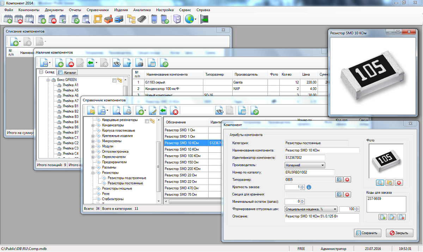Increase the Кратность заказа spinner value
This screenshot has height=252, width=423.
[302, 186]
